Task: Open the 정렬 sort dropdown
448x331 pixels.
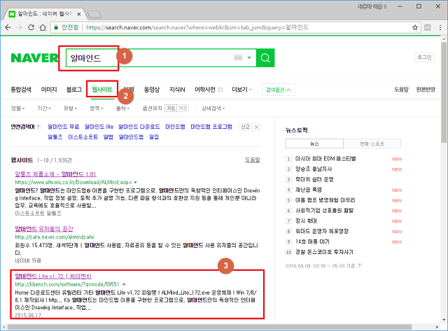Action: tap(17, 108)
